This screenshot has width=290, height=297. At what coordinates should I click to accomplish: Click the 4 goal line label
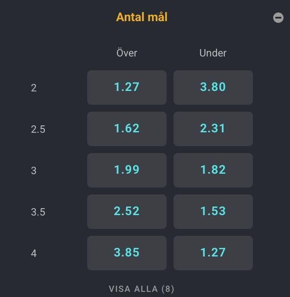pos(34,253)
